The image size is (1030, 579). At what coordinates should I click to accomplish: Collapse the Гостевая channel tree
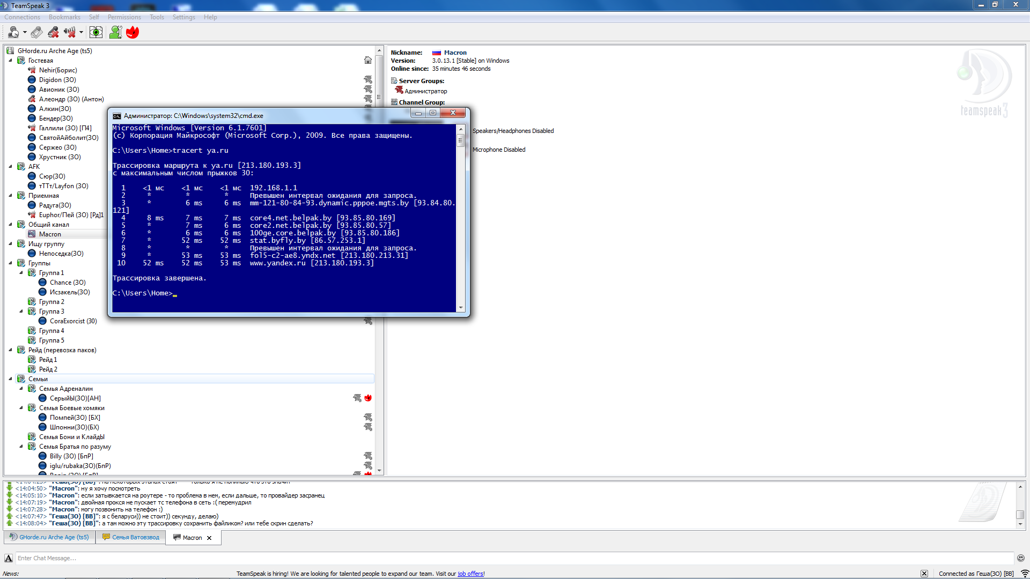[x=10, y=61]
